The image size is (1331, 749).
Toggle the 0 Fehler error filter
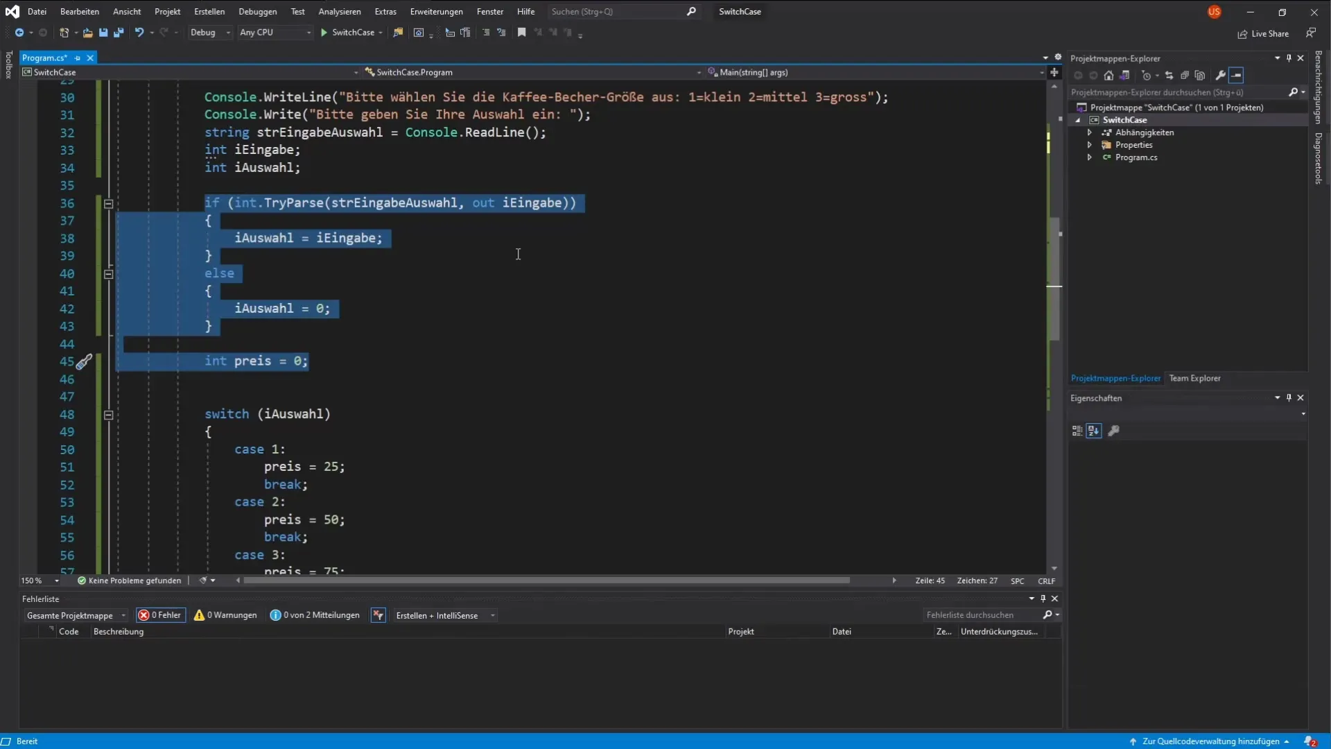pos(160,616)
